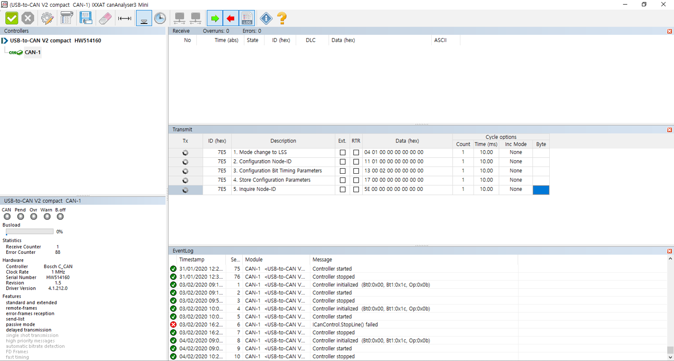Click the CAN-1 chip icon in Controllers tree

tap(16, 52)
